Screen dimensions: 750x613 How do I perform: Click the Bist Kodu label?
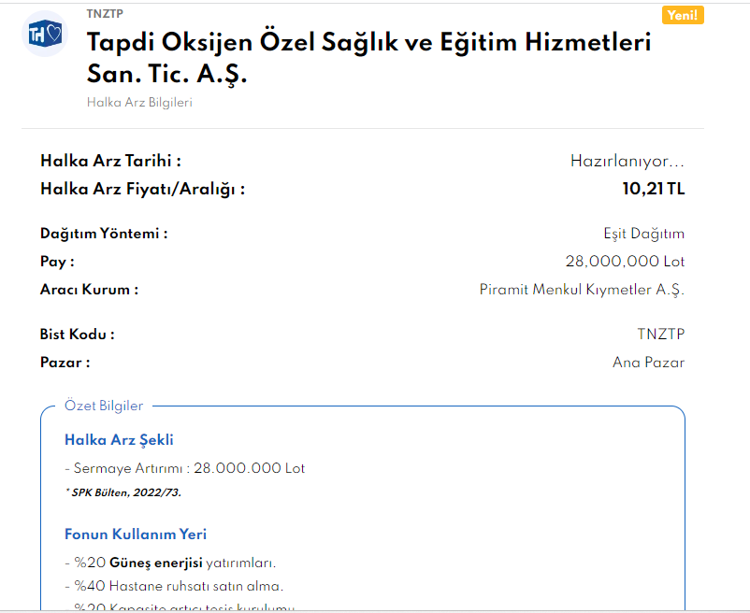[x=77, y=335]
